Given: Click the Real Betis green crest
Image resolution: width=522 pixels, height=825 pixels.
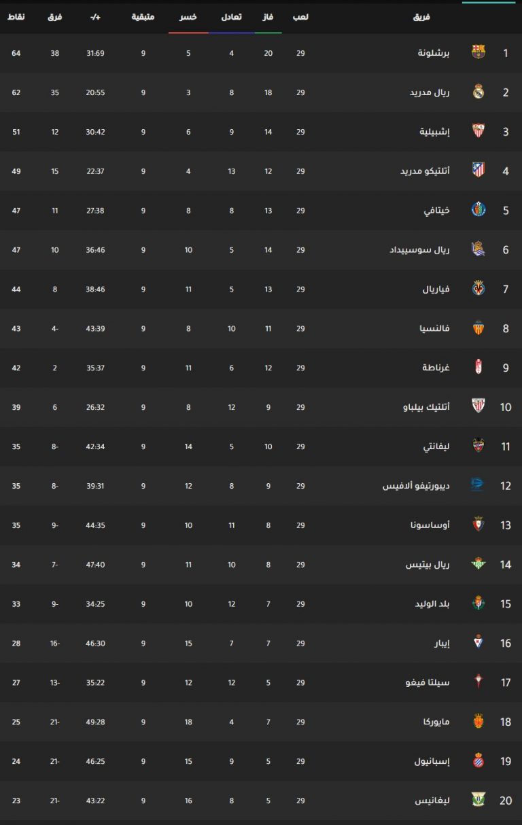Looking at the screenshot, I should coord(478,564).
